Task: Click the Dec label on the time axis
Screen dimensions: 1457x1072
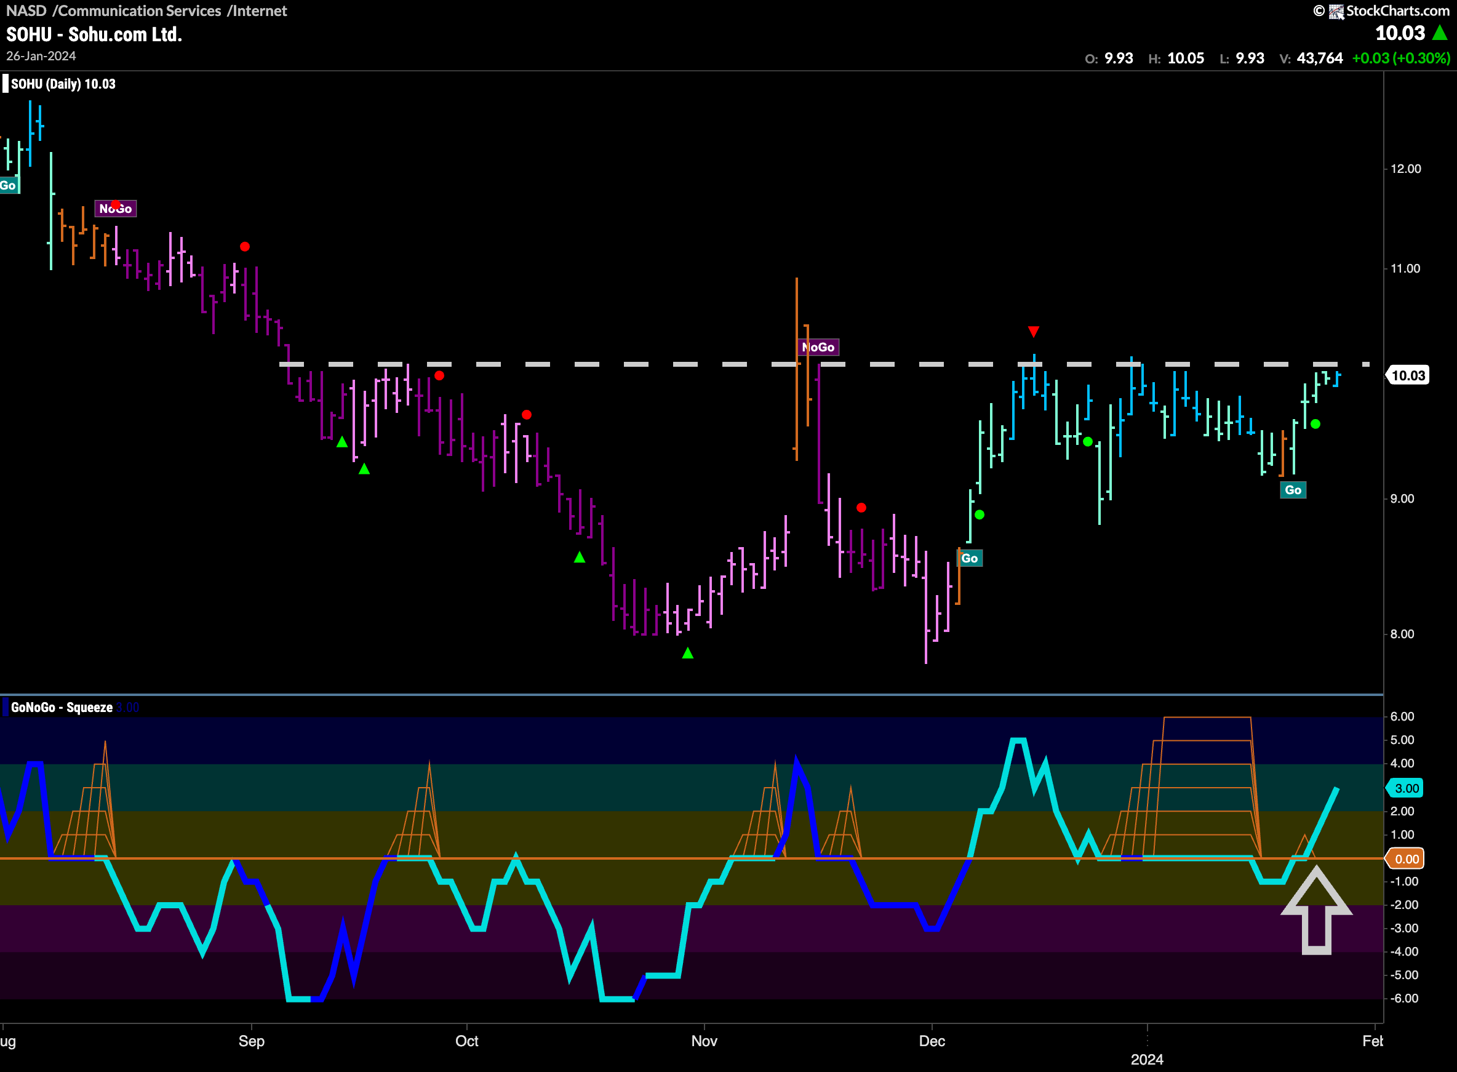Action: [932, 1041]
